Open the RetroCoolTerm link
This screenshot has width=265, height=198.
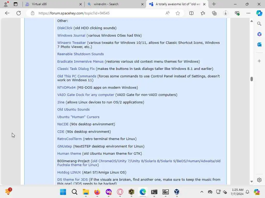click(69, 139)
